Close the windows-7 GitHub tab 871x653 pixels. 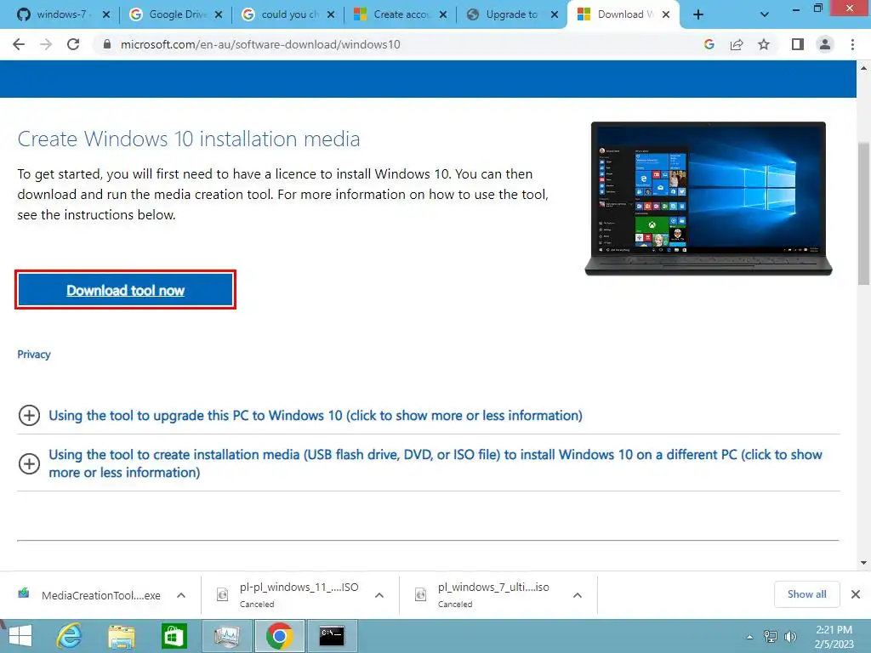pos(106,15)
